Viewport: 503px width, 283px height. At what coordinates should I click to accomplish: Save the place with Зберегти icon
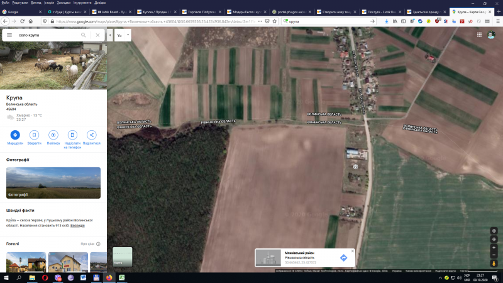(x=34, y=135)
